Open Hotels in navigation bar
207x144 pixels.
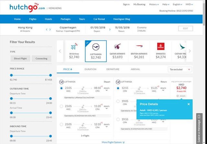pyautogui.click(x=49, y=19)
